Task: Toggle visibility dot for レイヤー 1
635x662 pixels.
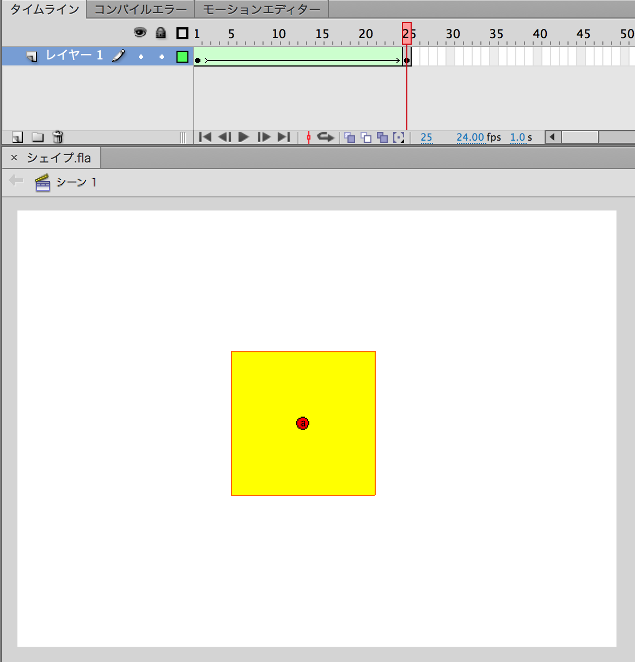Action: click(141, 56)
